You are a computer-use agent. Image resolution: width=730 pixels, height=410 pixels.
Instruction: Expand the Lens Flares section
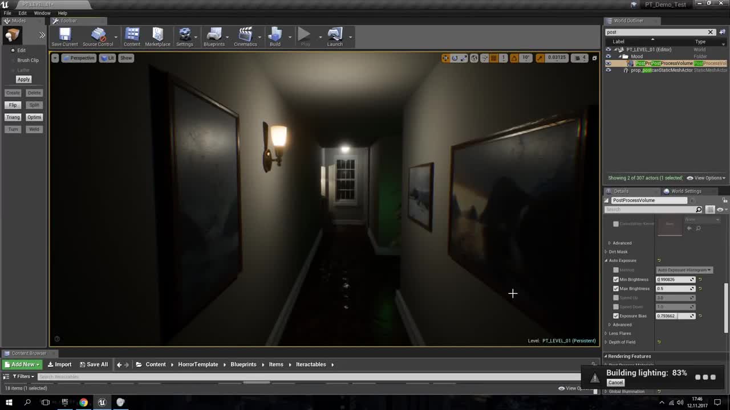click(x=619, y=333)
